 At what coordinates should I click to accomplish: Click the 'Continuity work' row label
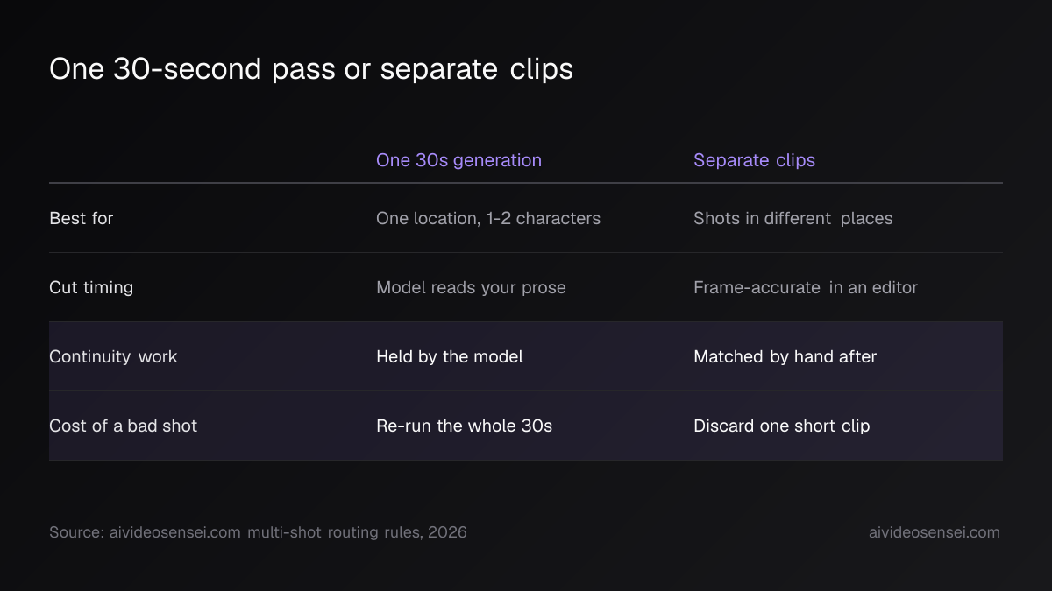pos(113,356)
